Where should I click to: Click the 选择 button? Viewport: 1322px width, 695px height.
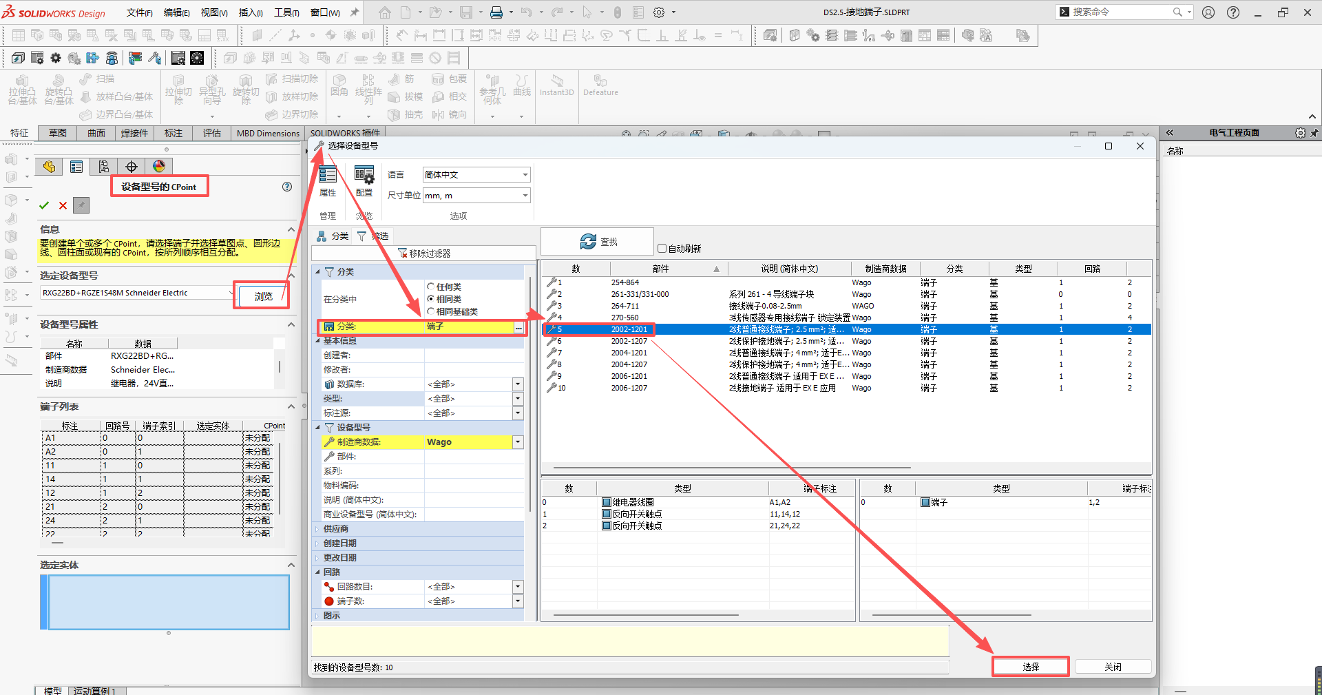tap(1030, 667)
